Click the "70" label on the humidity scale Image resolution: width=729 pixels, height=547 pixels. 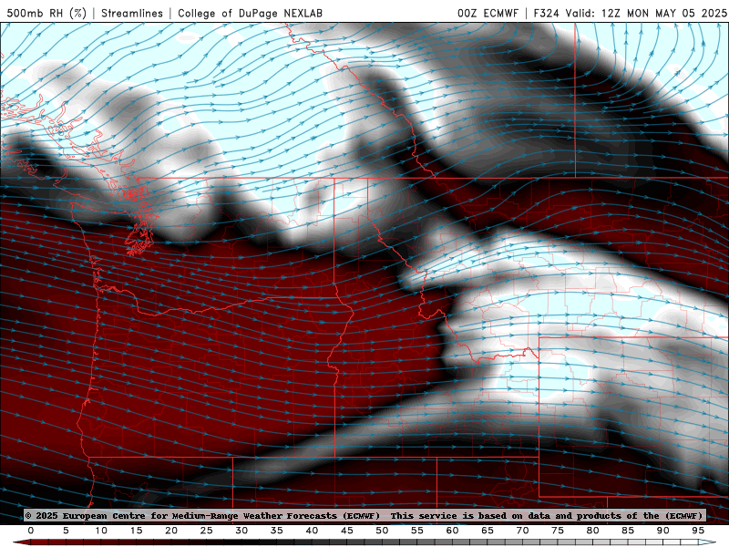(x=522, y=531)
